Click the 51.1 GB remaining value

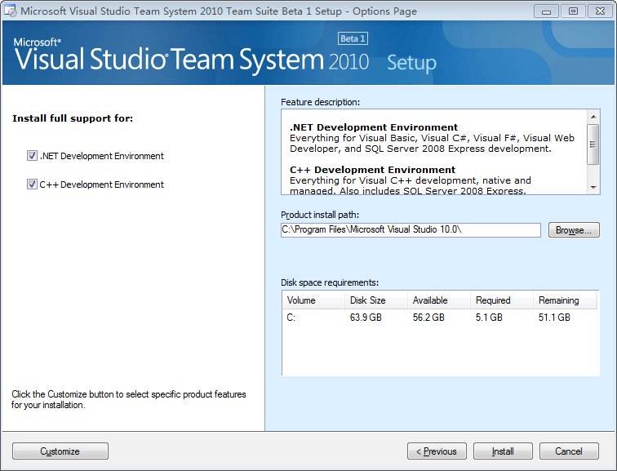(x=554, y=318)
